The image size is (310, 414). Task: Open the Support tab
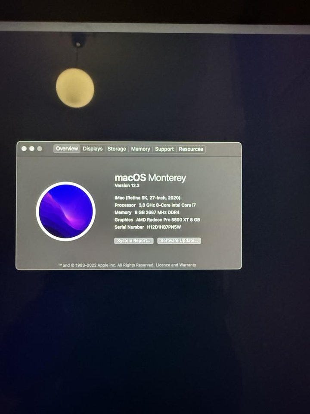tap(164, 149)
